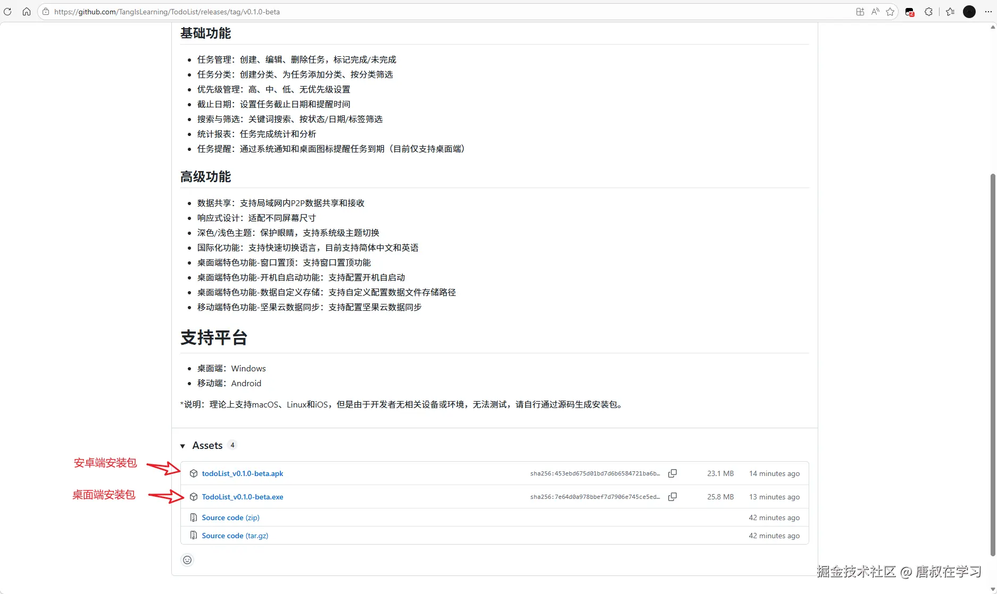This screenshot has width=997, height=594.
Task: Click the scrollbar down arrow
Action: 992,589
